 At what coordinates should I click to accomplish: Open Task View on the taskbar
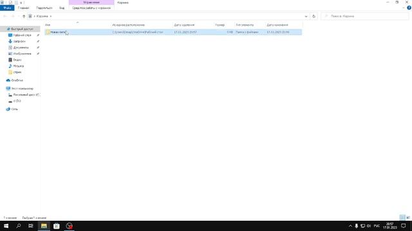pos(31,226)
